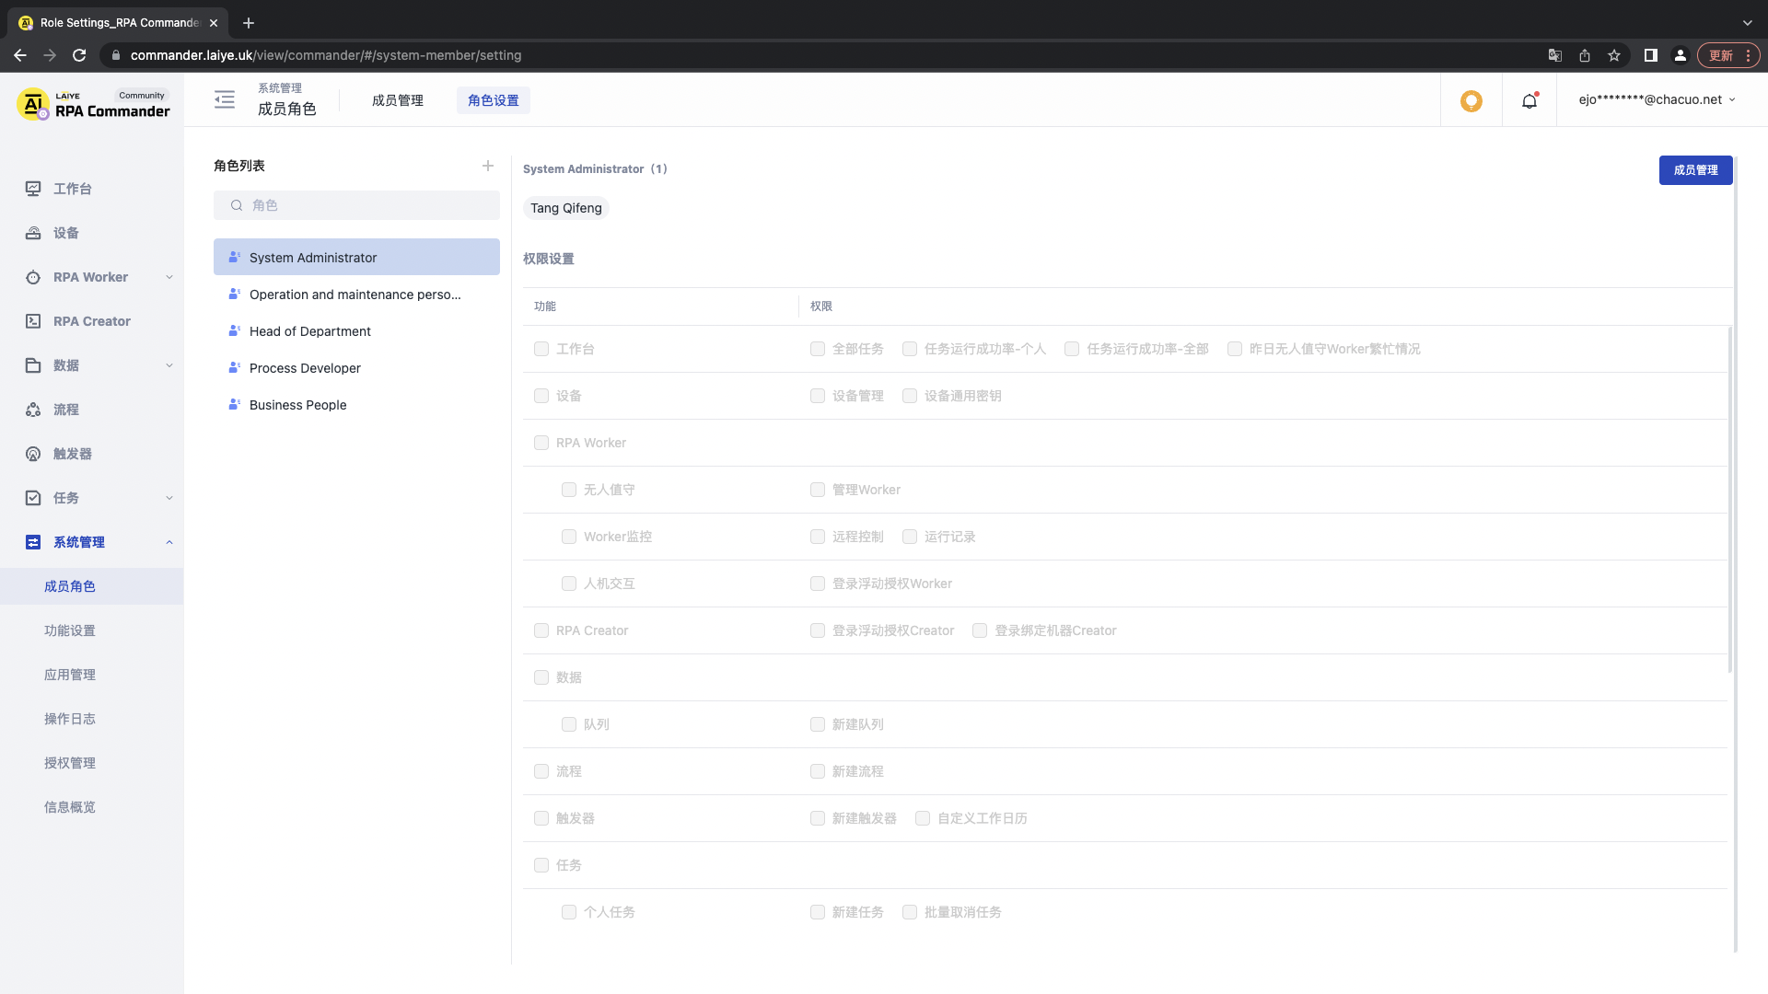Click the browser address bar URL

(x=326, y=55)
